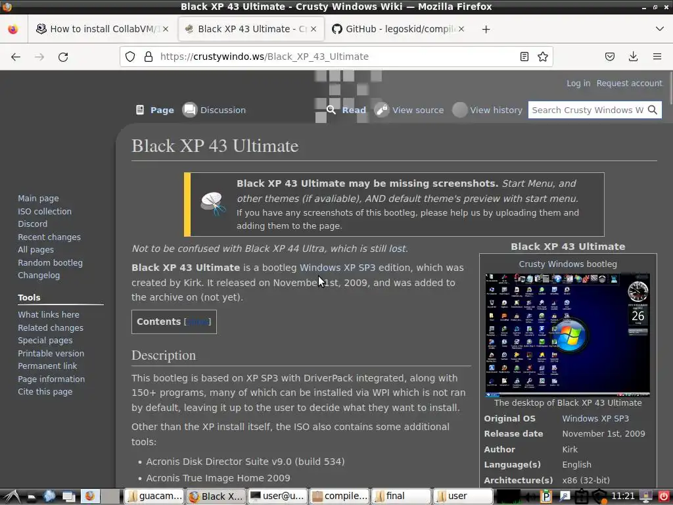
Task: Click the Request account link
Action: click(x=629, y=84)
